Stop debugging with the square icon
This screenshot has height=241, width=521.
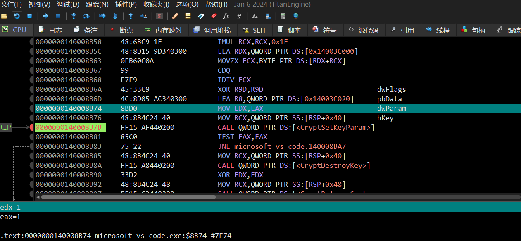(x=29, y=16)
